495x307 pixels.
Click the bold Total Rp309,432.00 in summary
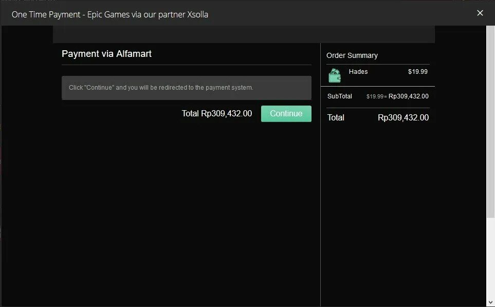pos(403,117)
